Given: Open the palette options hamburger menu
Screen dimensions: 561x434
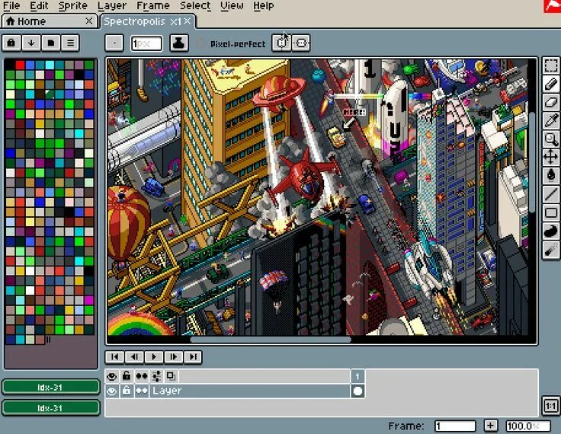Looking at the screenshot, I should coord(70,43).
